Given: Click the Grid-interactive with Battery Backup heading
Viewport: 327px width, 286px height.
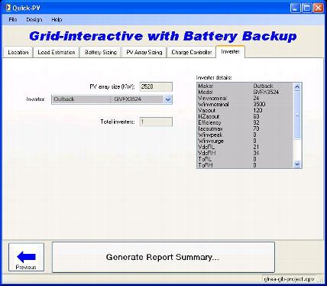Looking at the screenshot, I should (163, 36).
